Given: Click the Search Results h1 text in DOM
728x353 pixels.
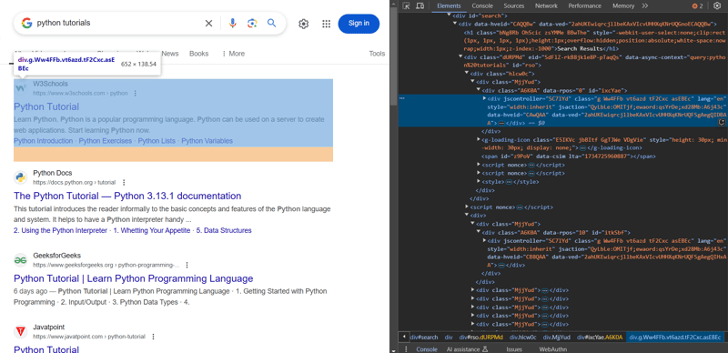Looking at the screenshot, I should (x=580, y=48).
